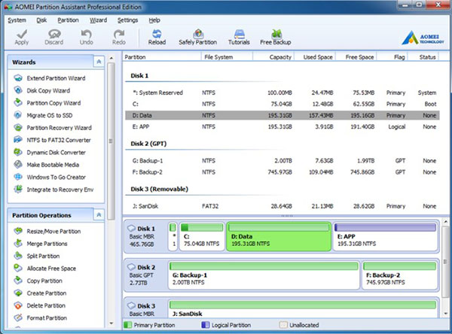Launch Migrate OS to SSD
Image resolution: width=452 pixels, height=334 pixels.
[43, 115]
